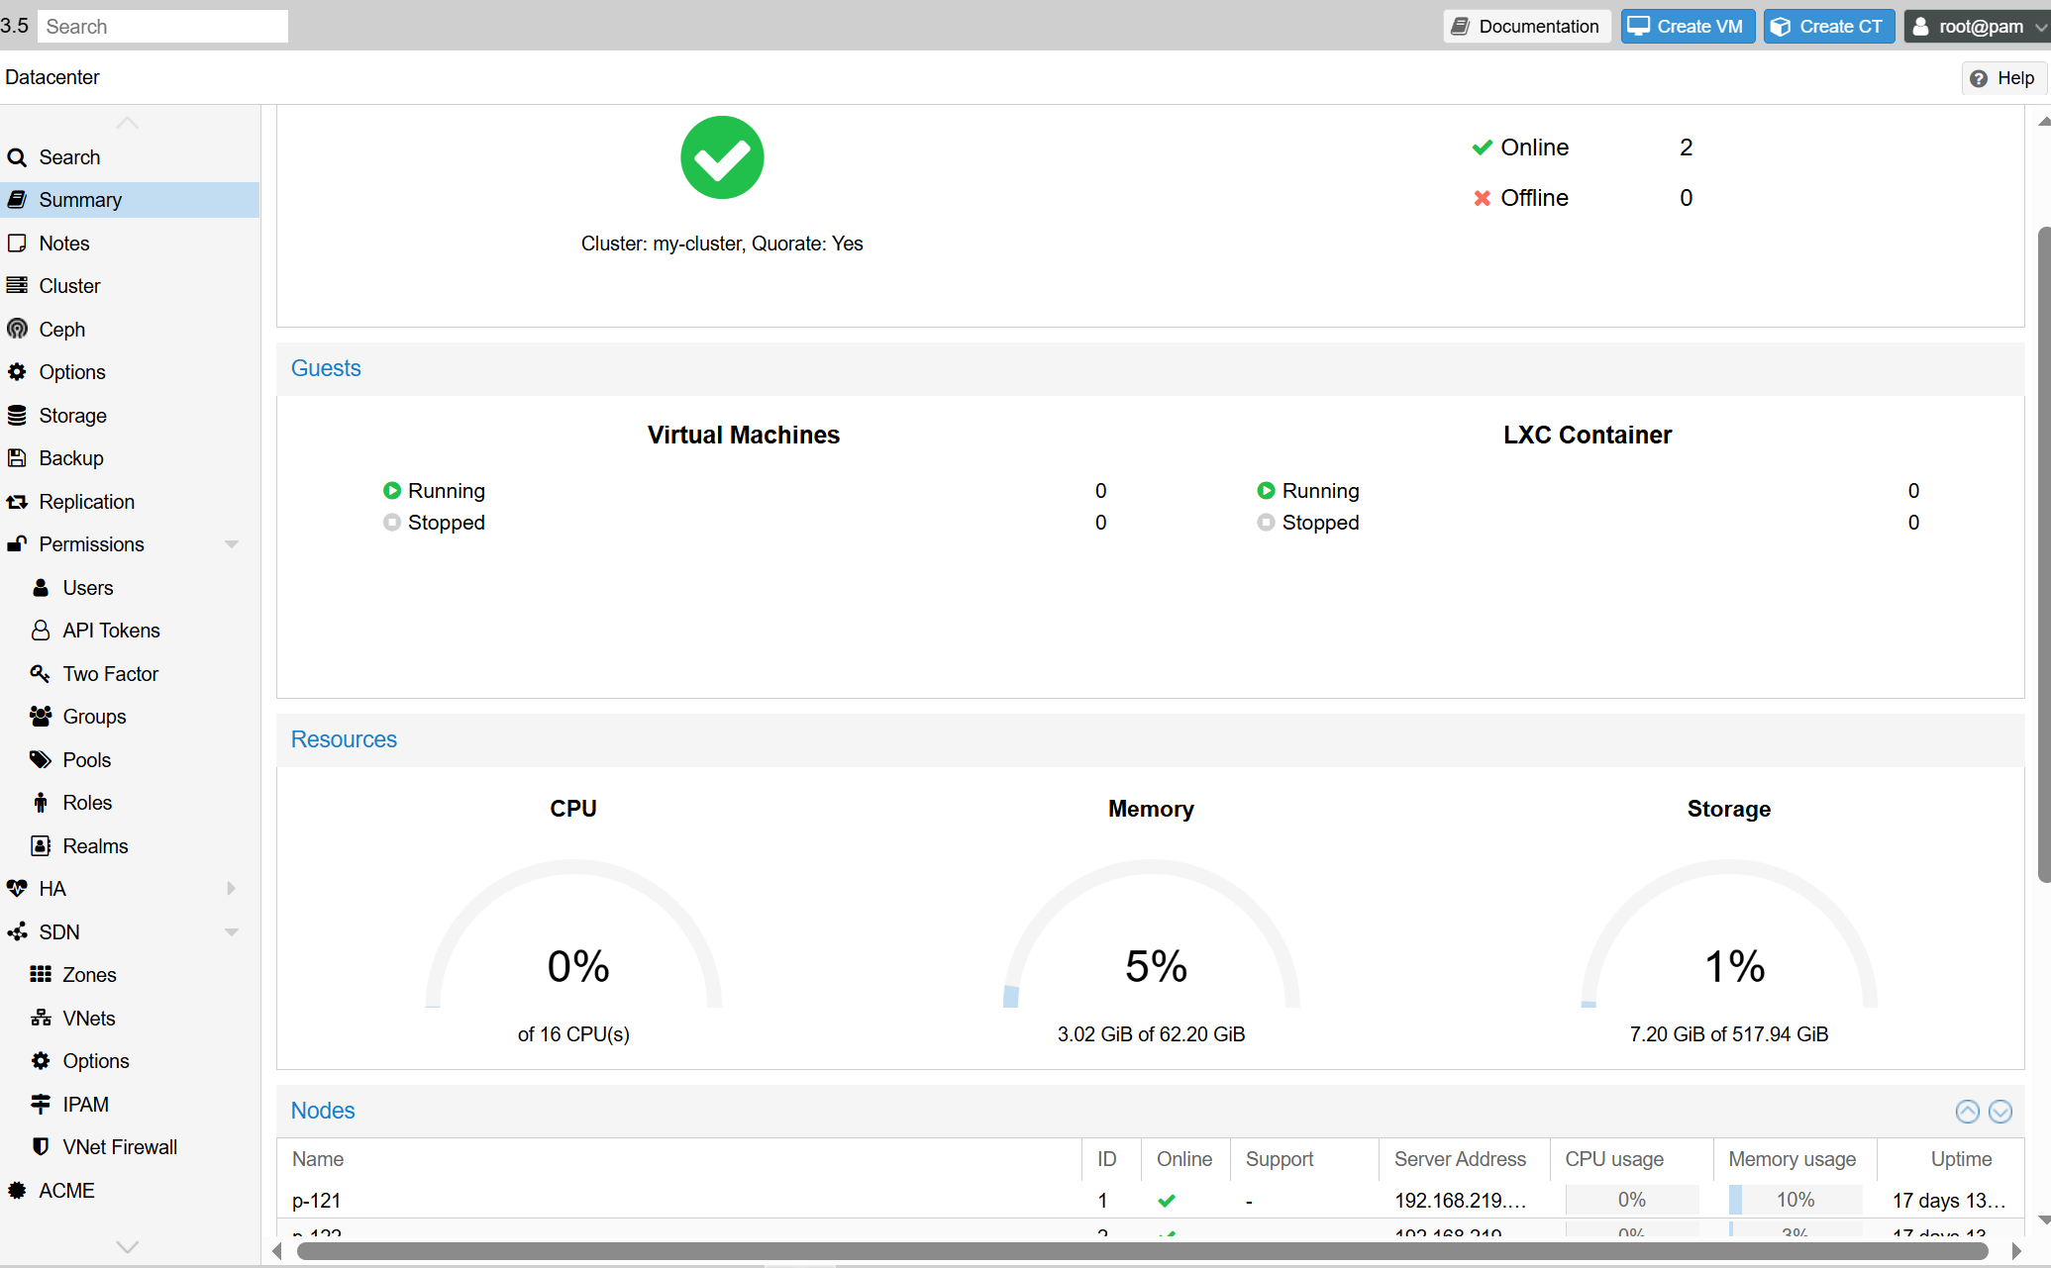Click the VNet Firewall shield icon
The height and width of the screenshot is (1268, 2051).
click(41, 1147)
